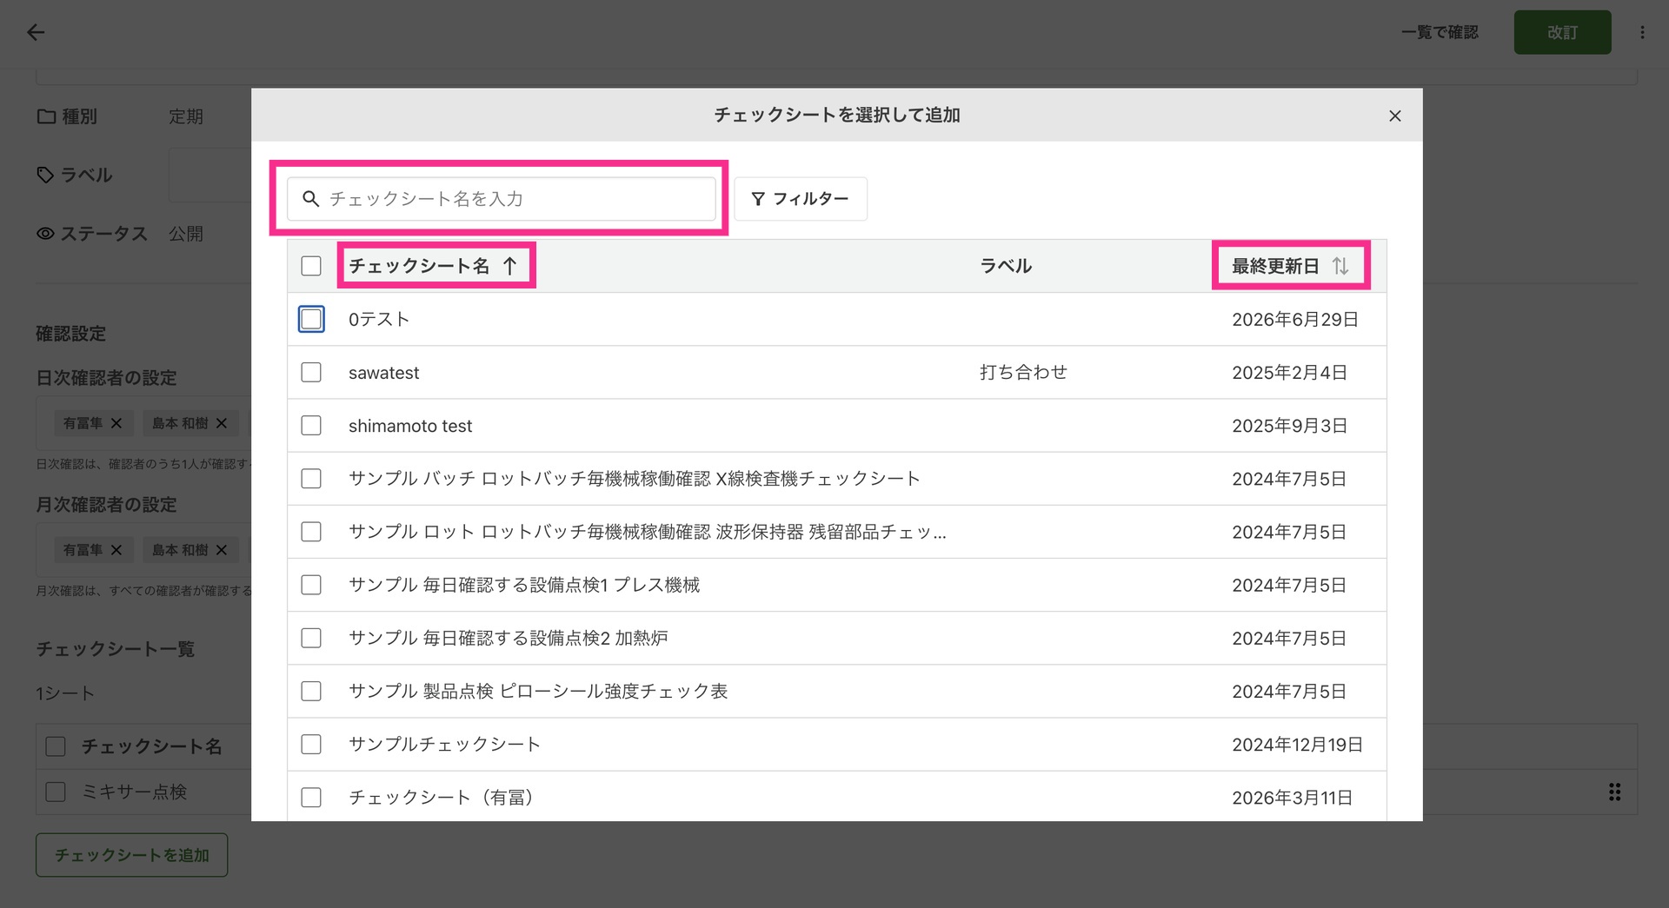
Task: Remove the 有冨隼 tag from 日次確認者
Action: coord(116,423)
